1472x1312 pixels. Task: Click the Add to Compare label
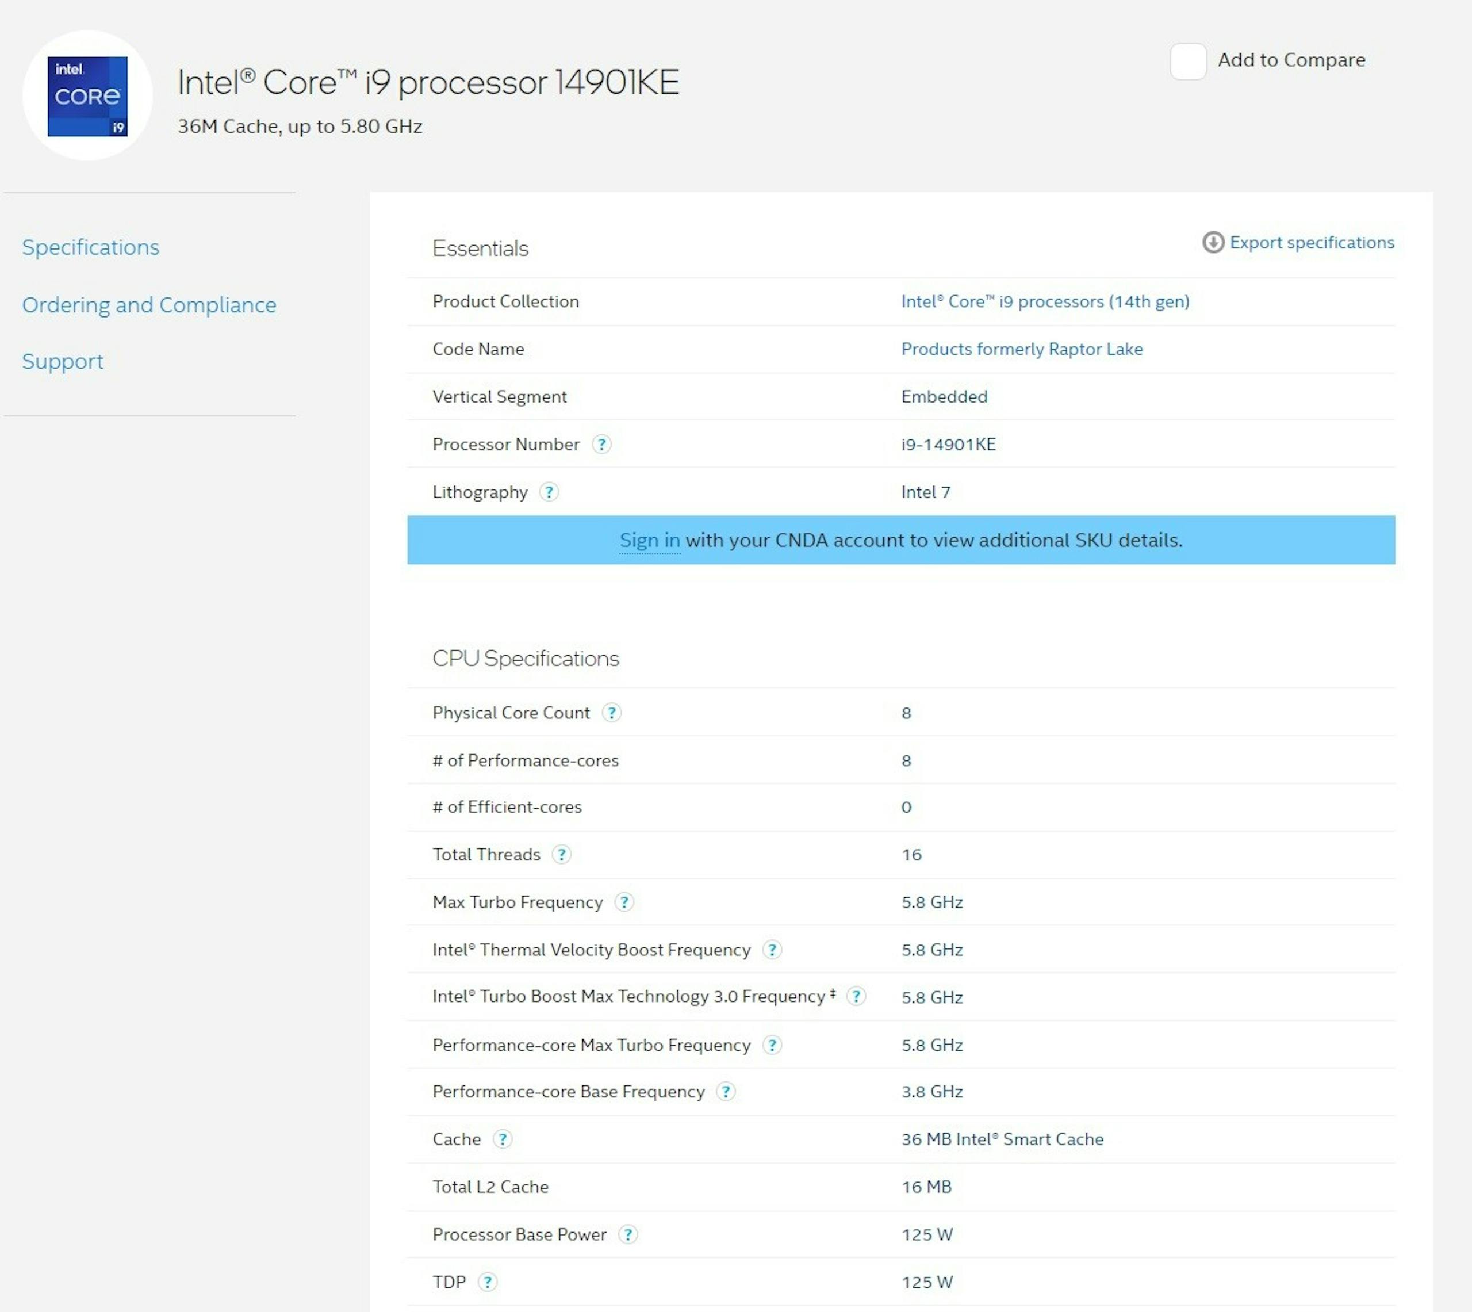click(1291, 60)
